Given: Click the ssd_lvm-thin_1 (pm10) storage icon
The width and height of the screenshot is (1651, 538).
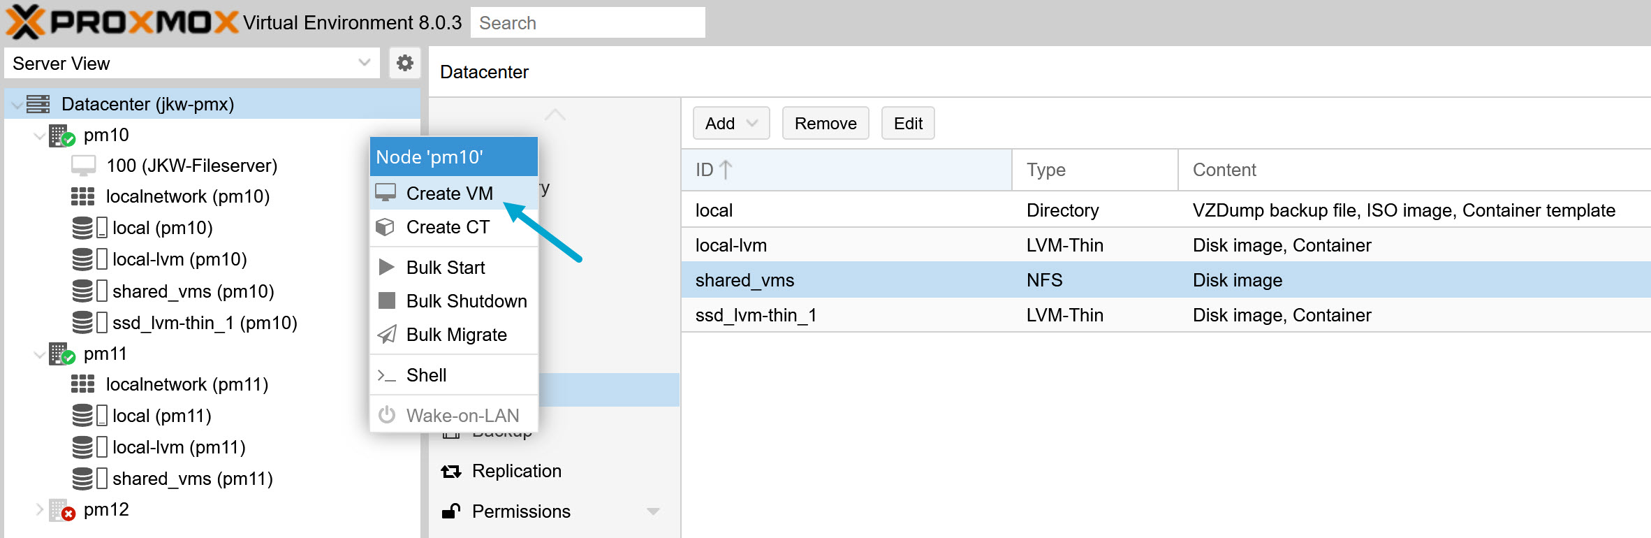Looking at the screenshot, I should click(82, 323).
